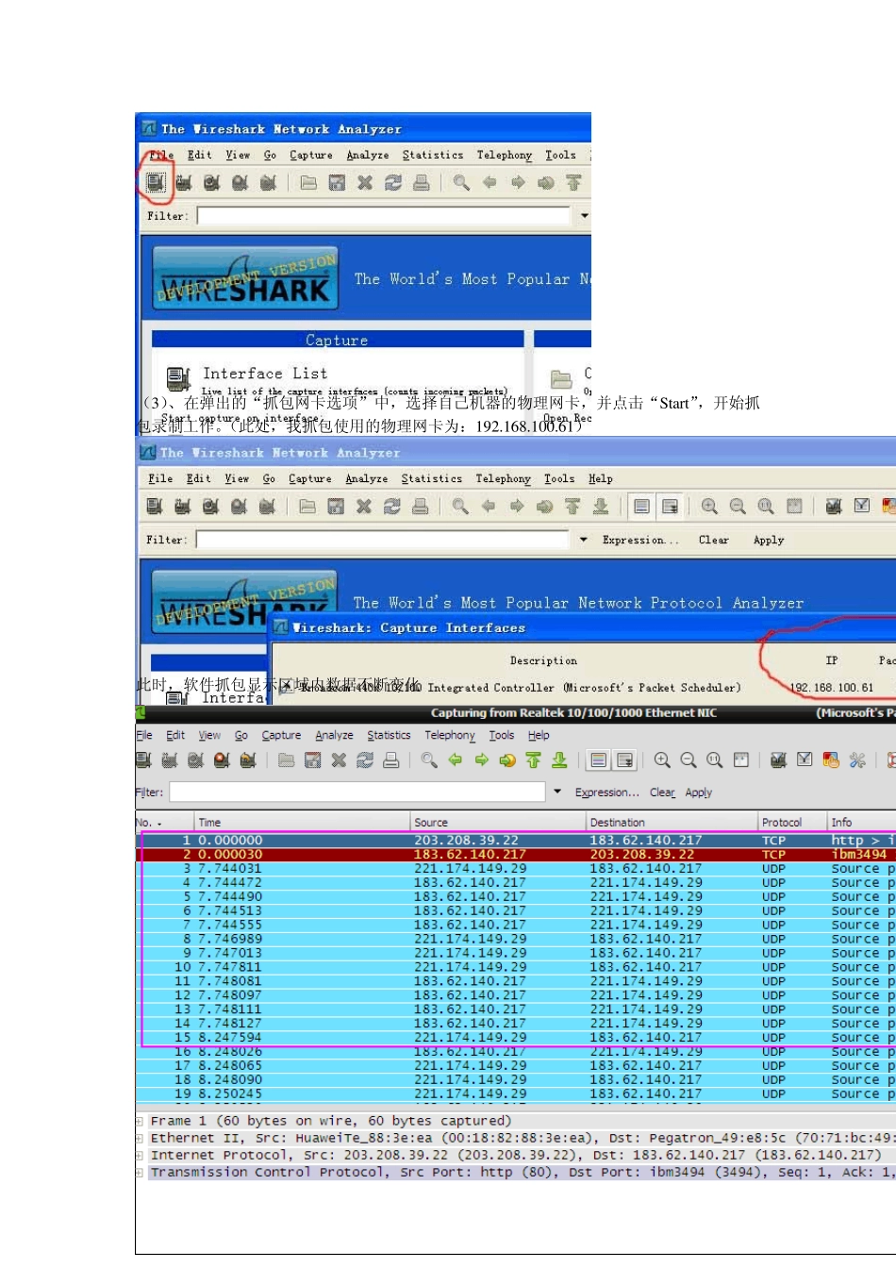Sort by Destination column header
The width and height of the screenshot is (896, 1268).
pyautogui.click(x=672, y=823)
